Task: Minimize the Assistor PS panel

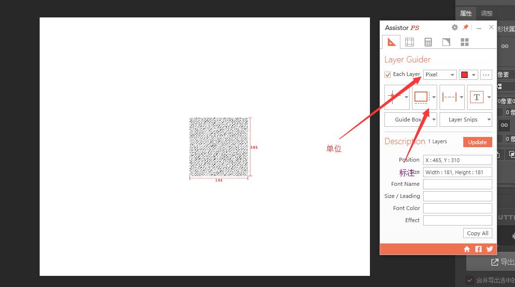Action: 479,28
